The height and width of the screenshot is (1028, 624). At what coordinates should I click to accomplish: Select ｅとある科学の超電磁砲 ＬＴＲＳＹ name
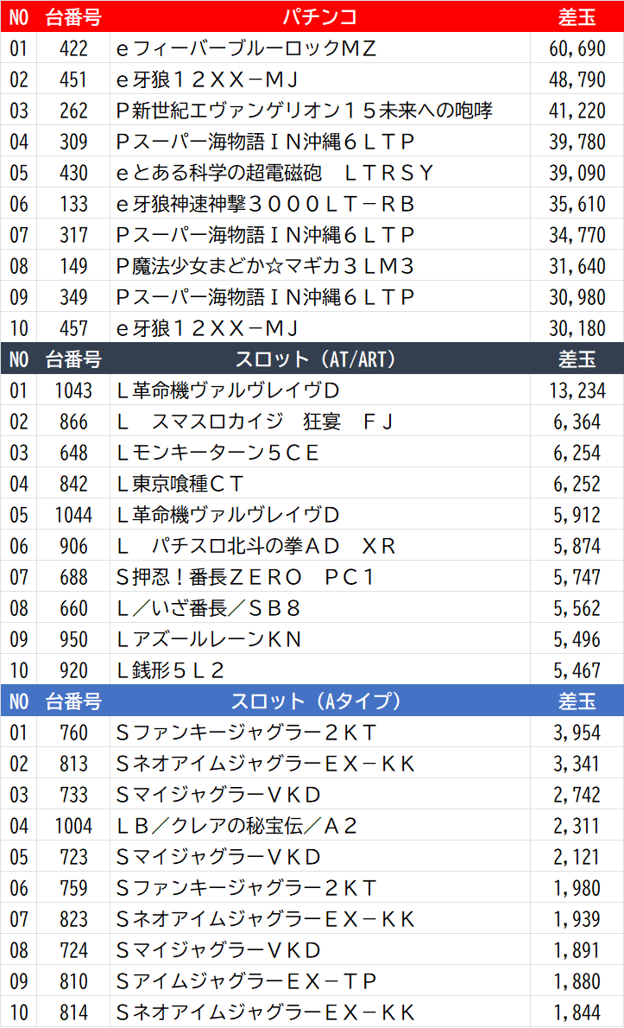coord(274,173)
